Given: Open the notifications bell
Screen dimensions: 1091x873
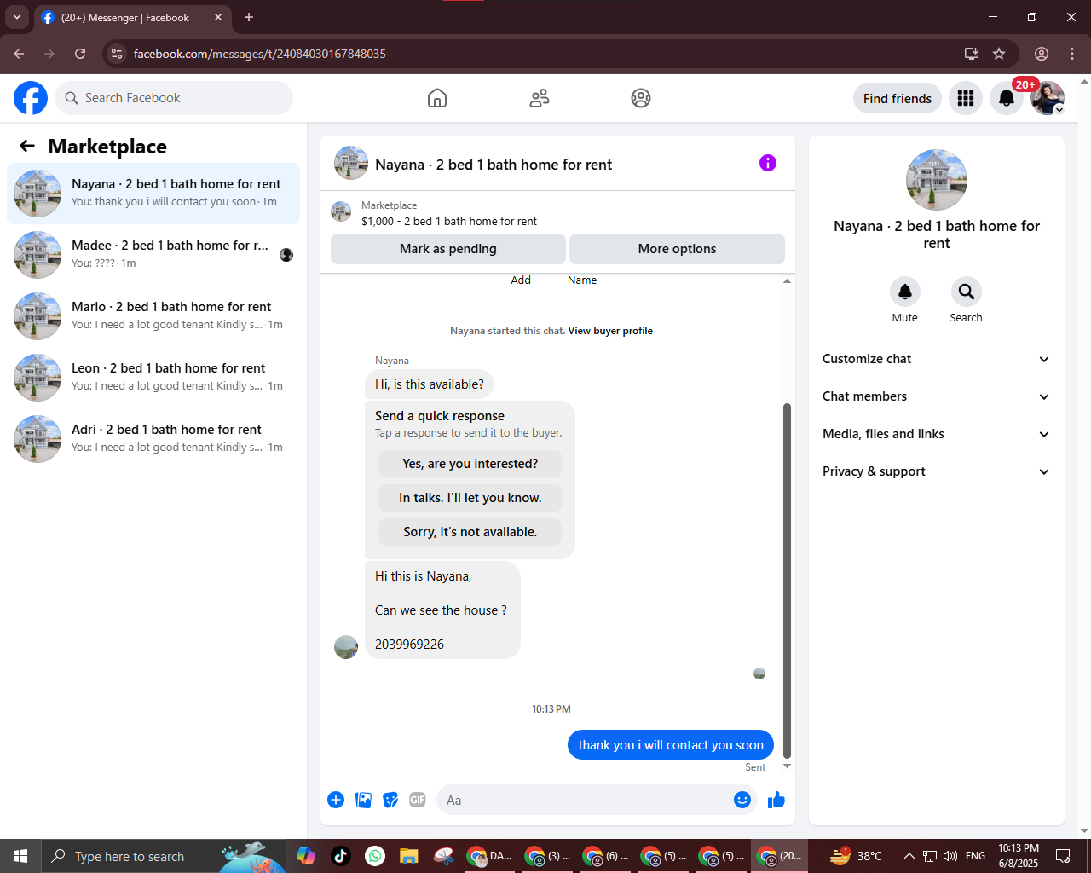Looking at the screenshot, I should pos(1007,98).
